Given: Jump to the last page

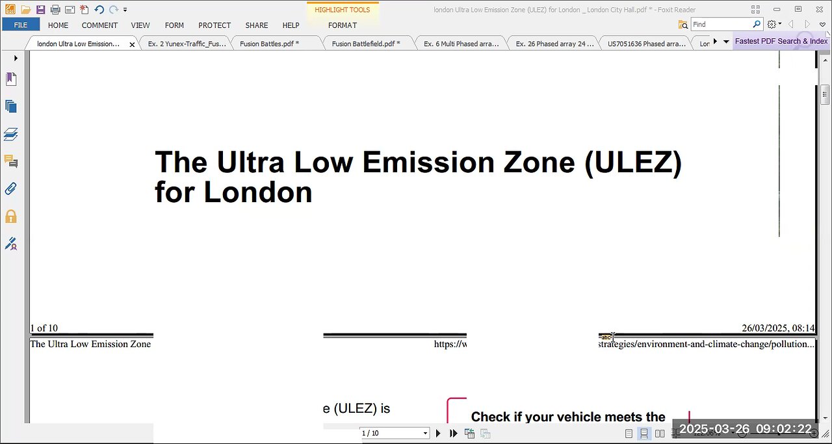Looking at the screenshot, I should 454,433.
